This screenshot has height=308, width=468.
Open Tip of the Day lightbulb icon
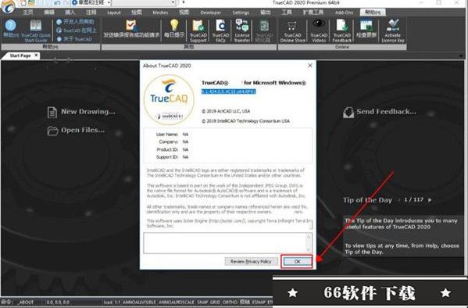pos(174,29)
